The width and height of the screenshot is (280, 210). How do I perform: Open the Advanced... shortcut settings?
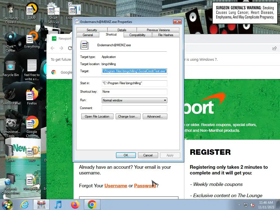click(x=155, y=116)
